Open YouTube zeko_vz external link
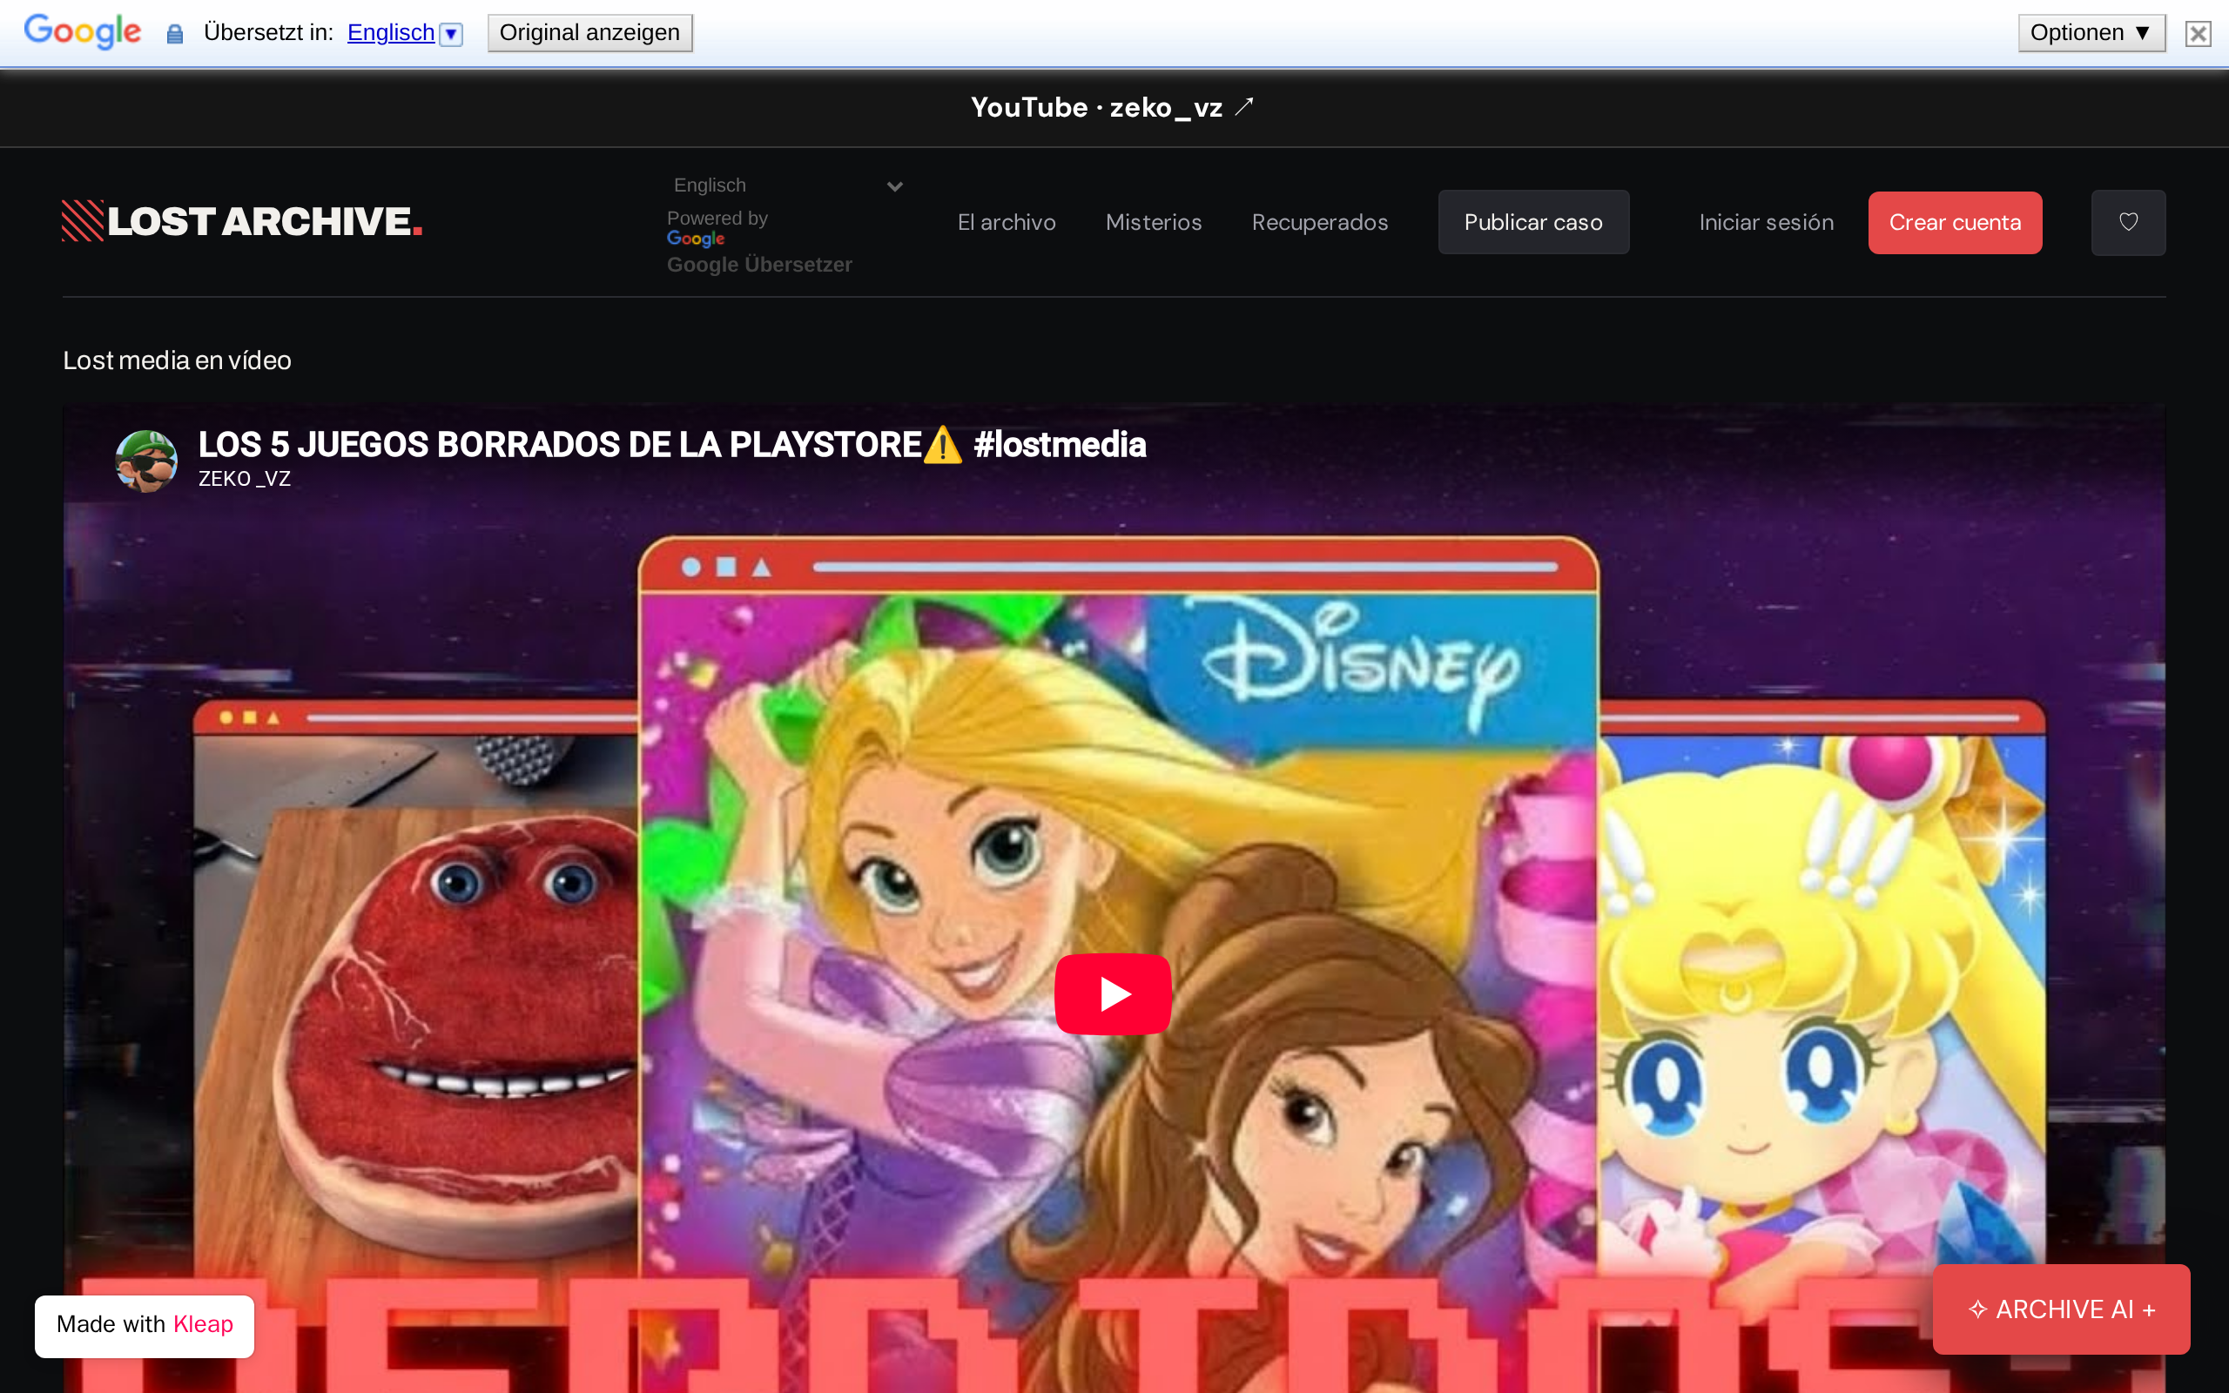2229x1393 pixels. coord(1113,108)
